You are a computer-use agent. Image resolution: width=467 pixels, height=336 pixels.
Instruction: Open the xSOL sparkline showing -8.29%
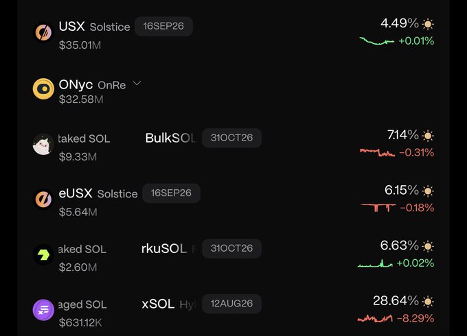click(x=375, y=319)
